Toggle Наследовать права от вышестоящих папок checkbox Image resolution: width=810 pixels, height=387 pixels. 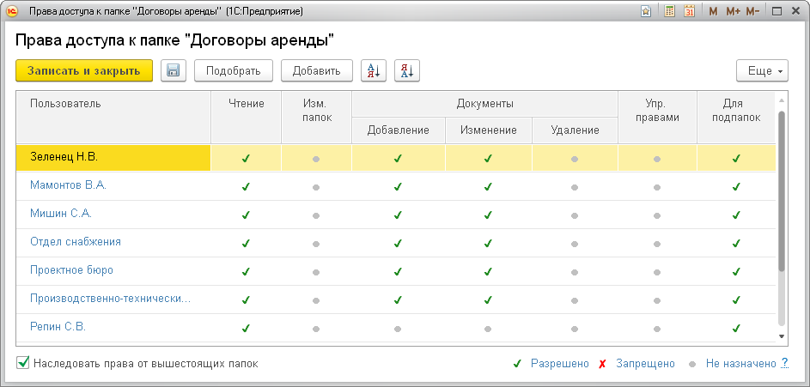(22, 363)
